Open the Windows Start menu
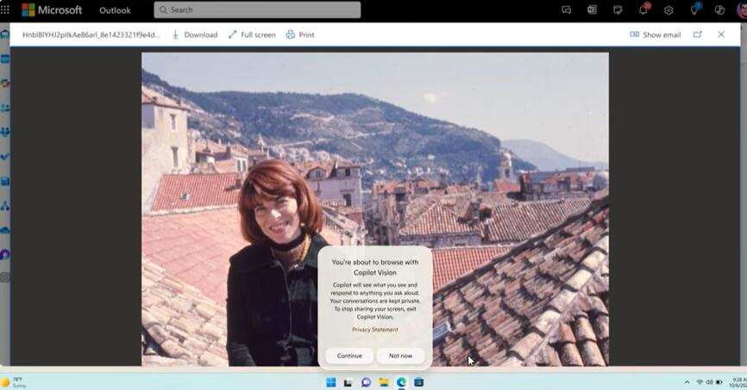The image size is (747, 390). pyautogui.click(x=331, y=382)
